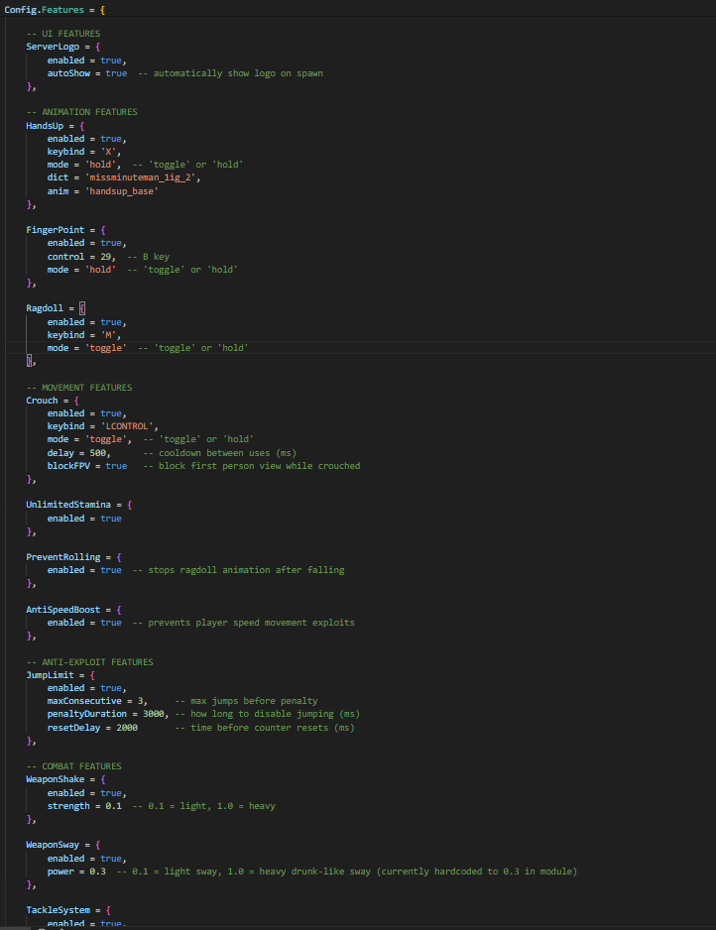Screen dimensions: 716x930
Task: Click the WeaponSway table name
Action: pyautogui.click(x=53, y=845)
